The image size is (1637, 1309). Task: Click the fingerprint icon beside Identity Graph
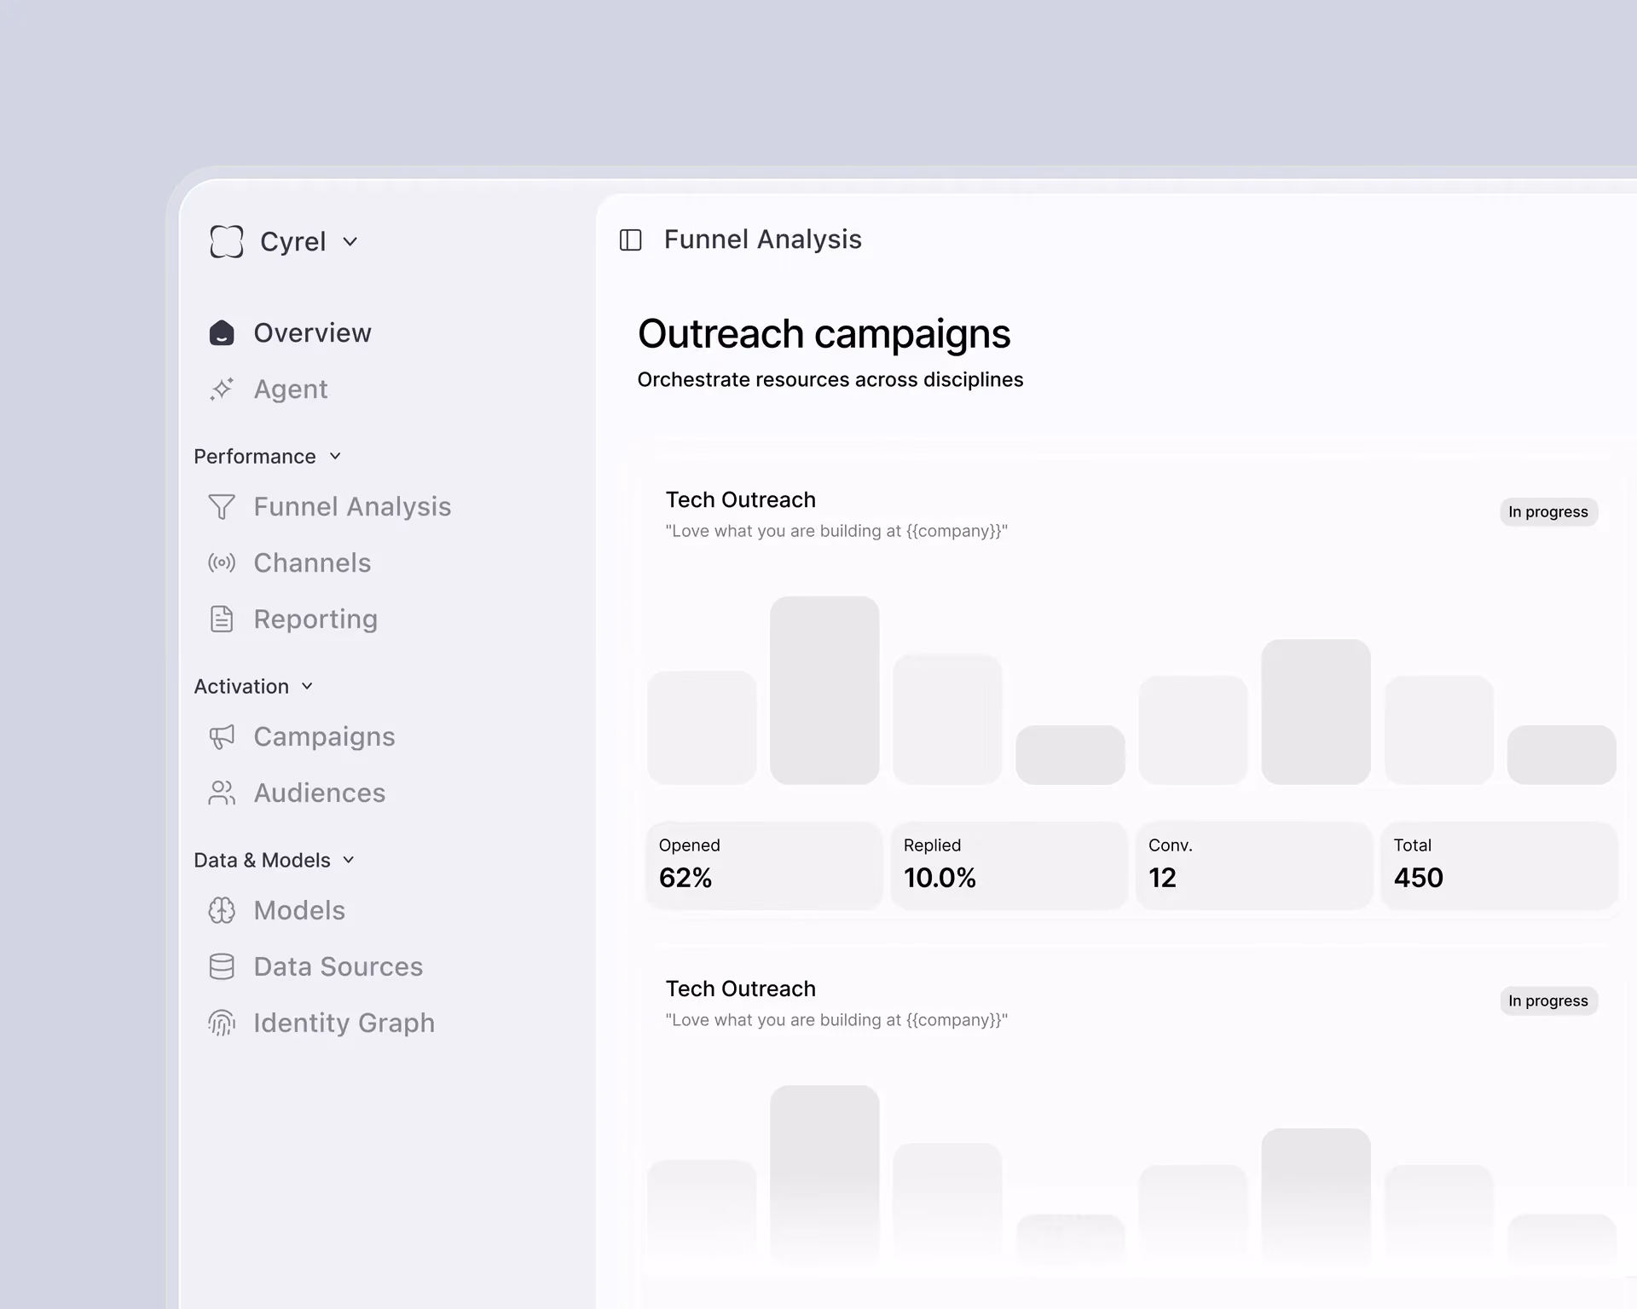click(x=222, y=1023)
